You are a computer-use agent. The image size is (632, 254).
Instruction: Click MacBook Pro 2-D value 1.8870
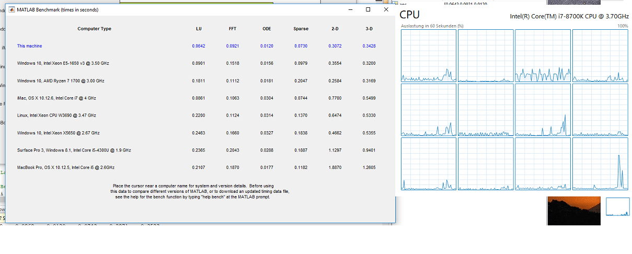click(x=335, y=167)
